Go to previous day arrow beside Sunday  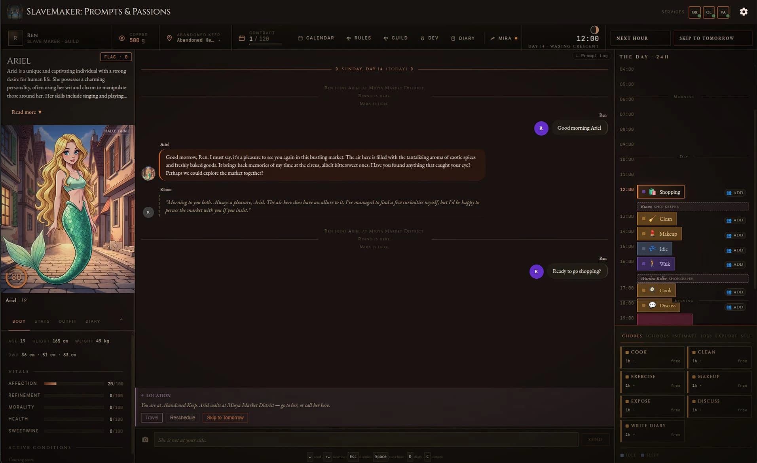[x=337, y=69]
